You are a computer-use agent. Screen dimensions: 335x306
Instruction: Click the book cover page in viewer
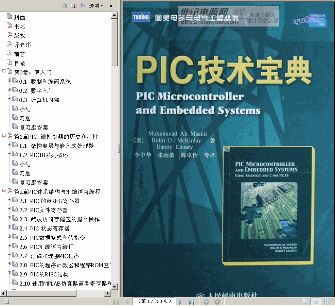point(229,149)
